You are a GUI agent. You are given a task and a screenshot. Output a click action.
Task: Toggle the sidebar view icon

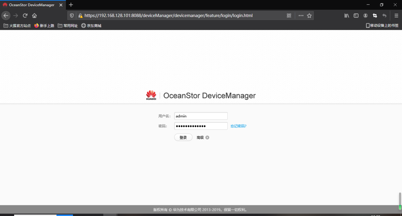coord(356,16)
